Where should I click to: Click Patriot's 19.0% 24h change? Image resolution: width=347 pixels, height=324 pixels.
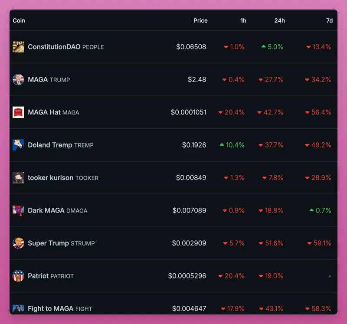pos(271,276)
